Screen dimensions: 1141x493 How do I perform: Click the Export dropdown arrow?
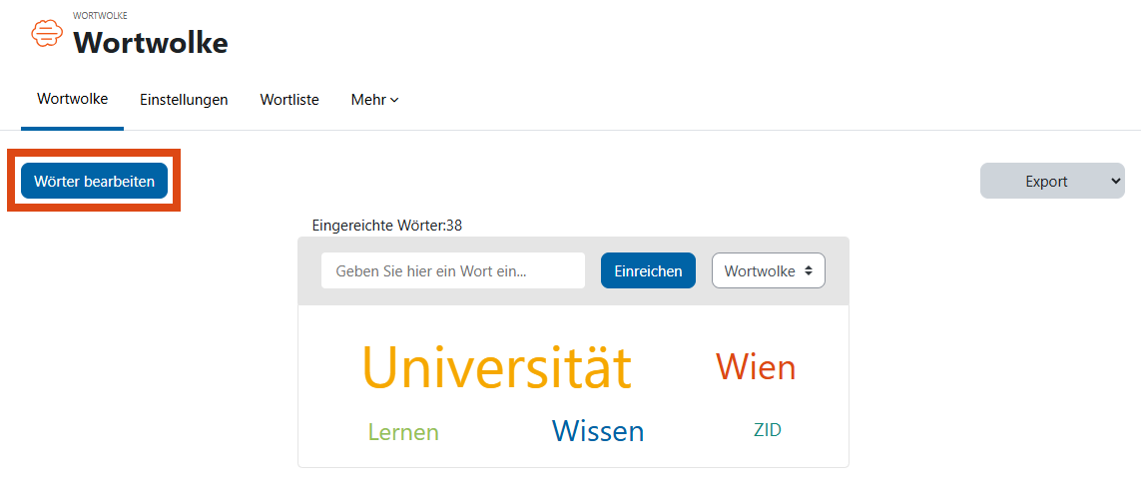point(1117,181)
